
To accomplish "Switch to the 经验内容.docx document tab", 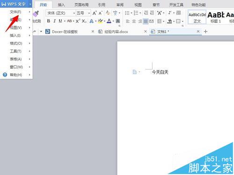I will (116, 32).
